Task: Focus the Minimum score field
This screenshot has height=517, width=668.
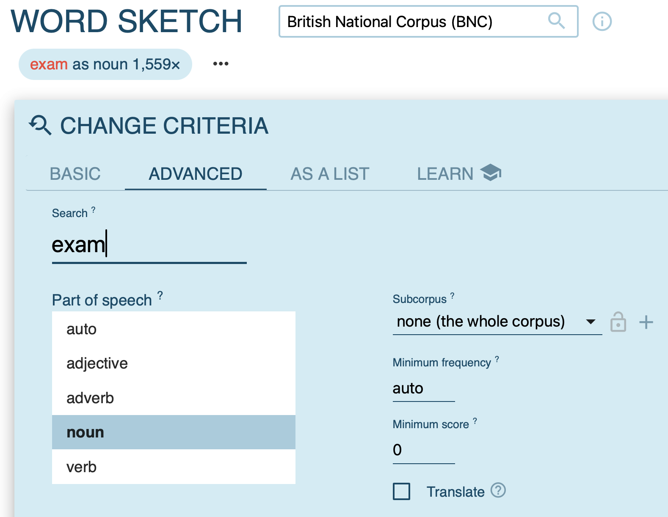Action: point(423,450)
